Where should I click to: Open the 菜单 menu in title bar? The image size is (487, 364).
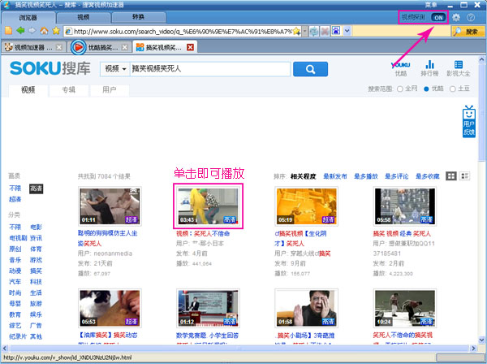pos(431,5)
